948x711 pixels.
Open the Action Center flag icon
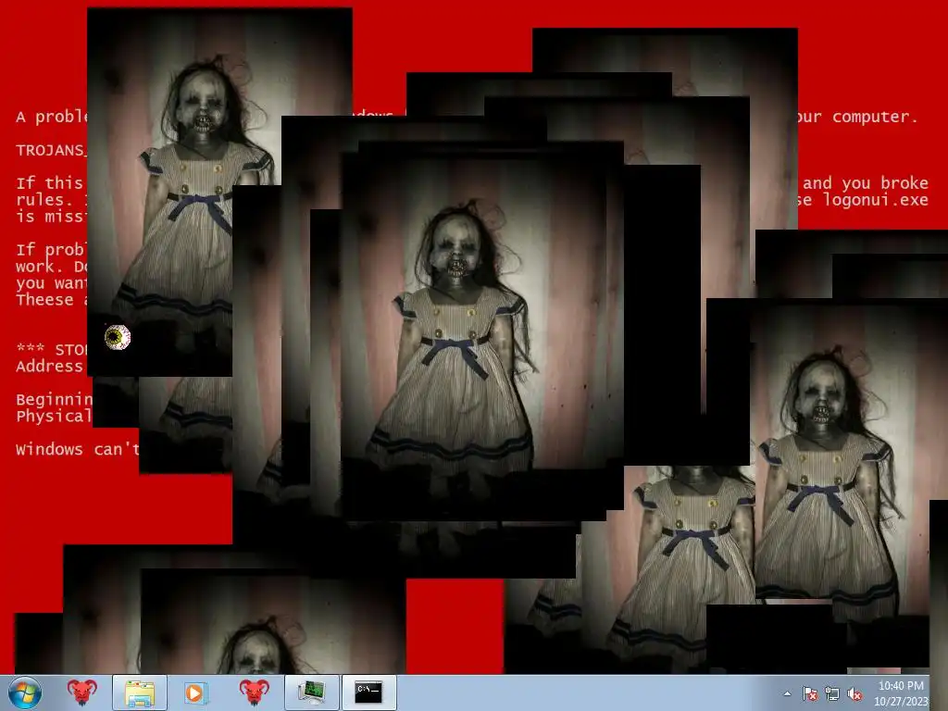(809, 694)
